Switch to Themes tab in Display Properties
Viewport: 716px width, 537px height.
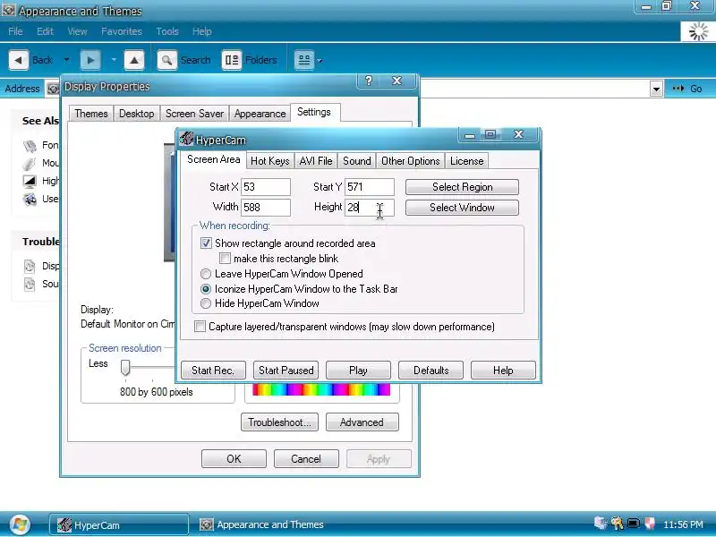point(91,114)
